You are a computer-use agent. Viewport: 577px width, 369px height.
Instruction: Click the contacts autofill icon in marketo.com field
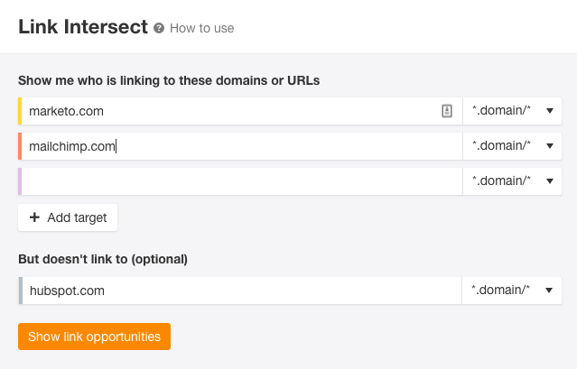[x=447, y=111]
